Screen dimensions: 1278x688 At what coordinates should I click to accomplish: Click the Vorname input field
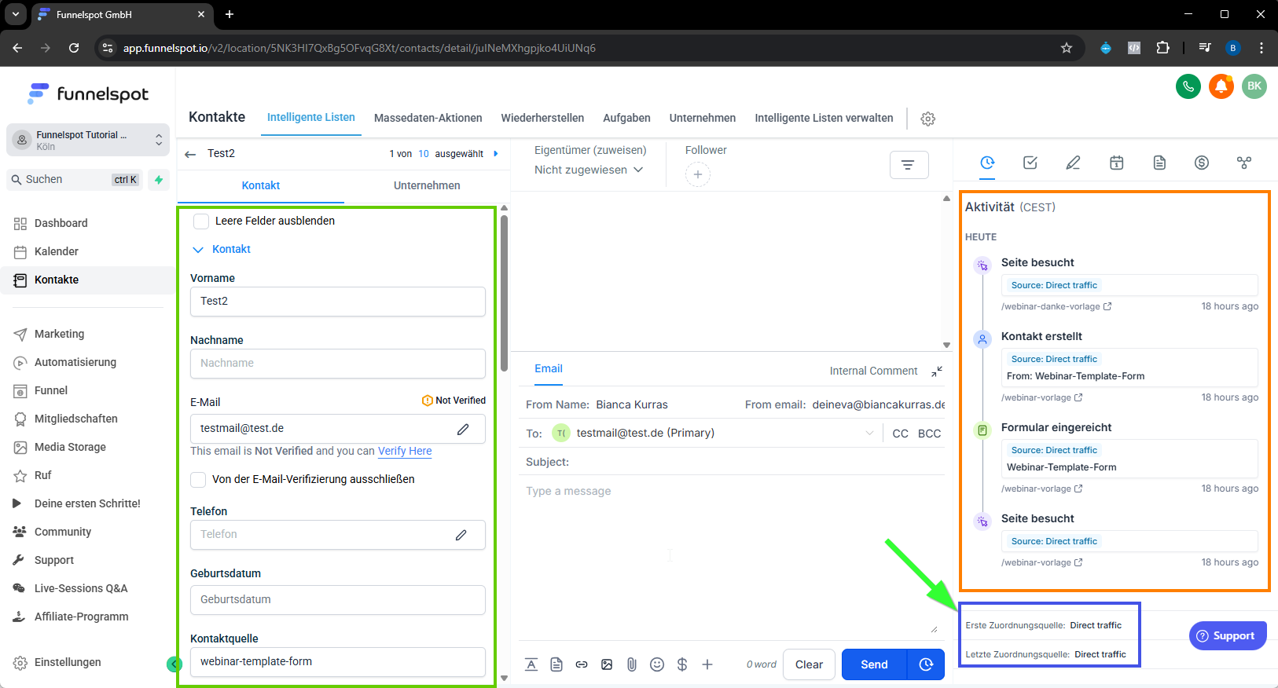(338, 302)
